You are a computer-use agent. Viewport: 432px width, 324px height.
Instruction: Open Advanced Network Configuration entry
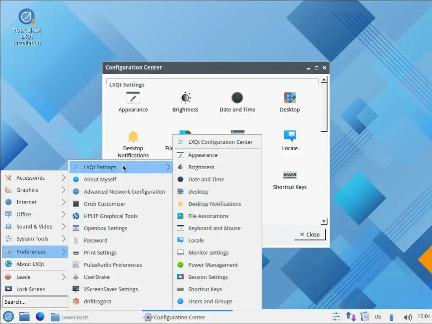(x=121, y=192)
